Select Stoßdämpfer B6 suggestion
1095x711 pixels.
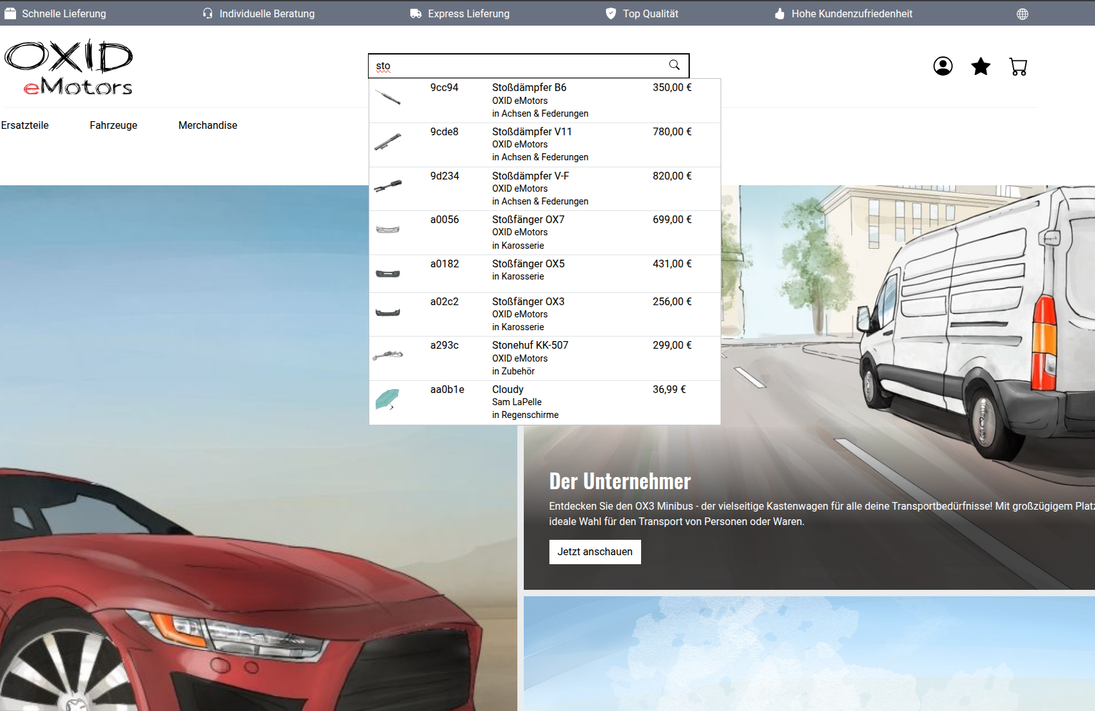point(545,101)
